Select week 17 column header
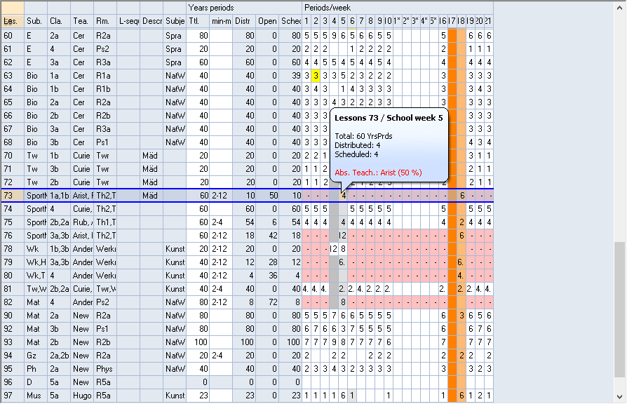Viewport: 627px width, 404px height. click(x=452, y=21)
